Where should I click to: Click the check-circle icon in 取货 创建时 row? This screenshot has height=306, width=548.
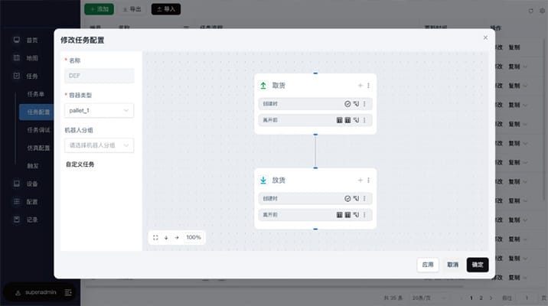pos(347,103)
